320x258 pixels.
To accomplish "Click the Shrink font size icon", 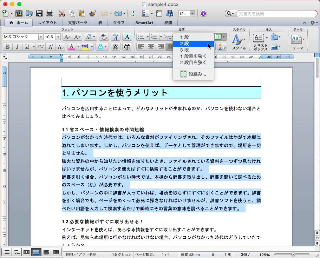I will (77, 37).
